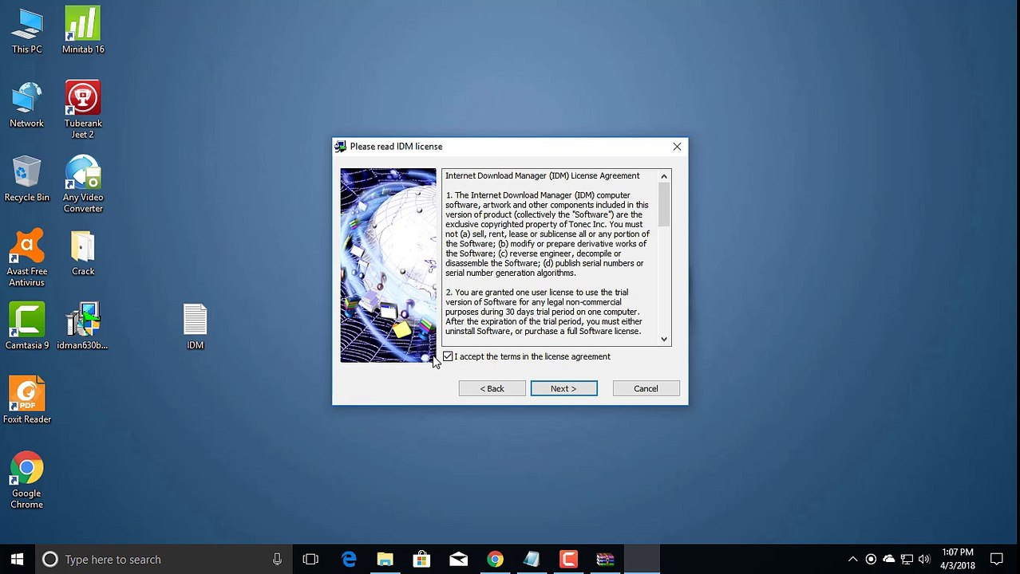Select the Crack folder on the desktop
1020x574 pixels.
pos(83,253)
